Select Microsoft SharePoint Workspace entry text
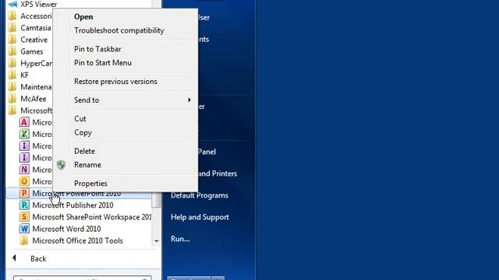 click(x=92, y=217)
